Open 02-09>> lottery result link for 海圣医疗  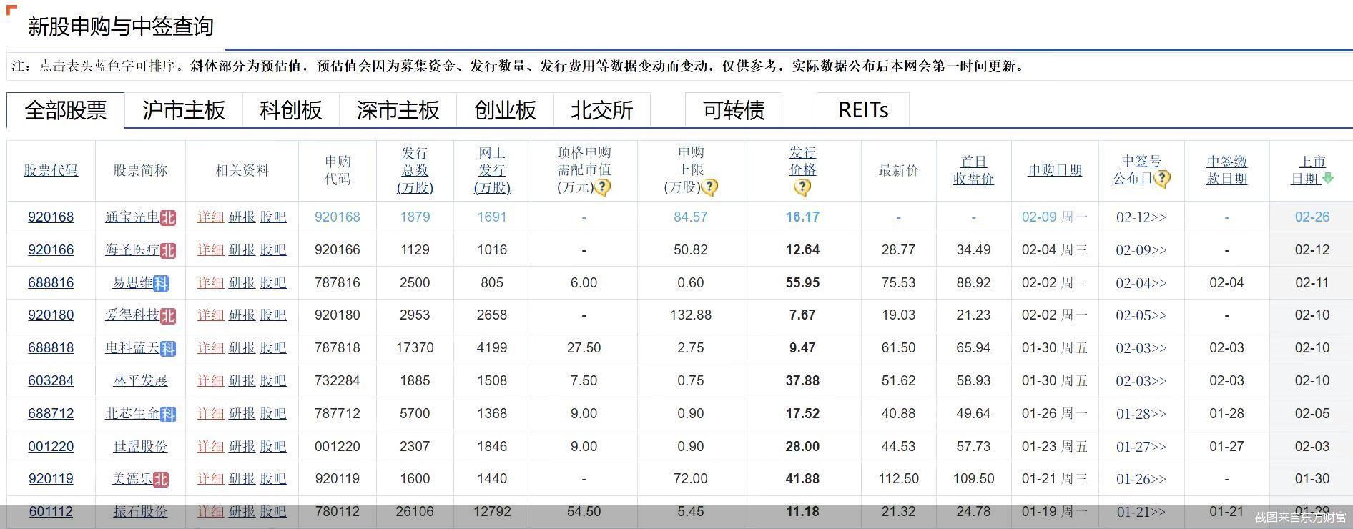pos(1141,250)
